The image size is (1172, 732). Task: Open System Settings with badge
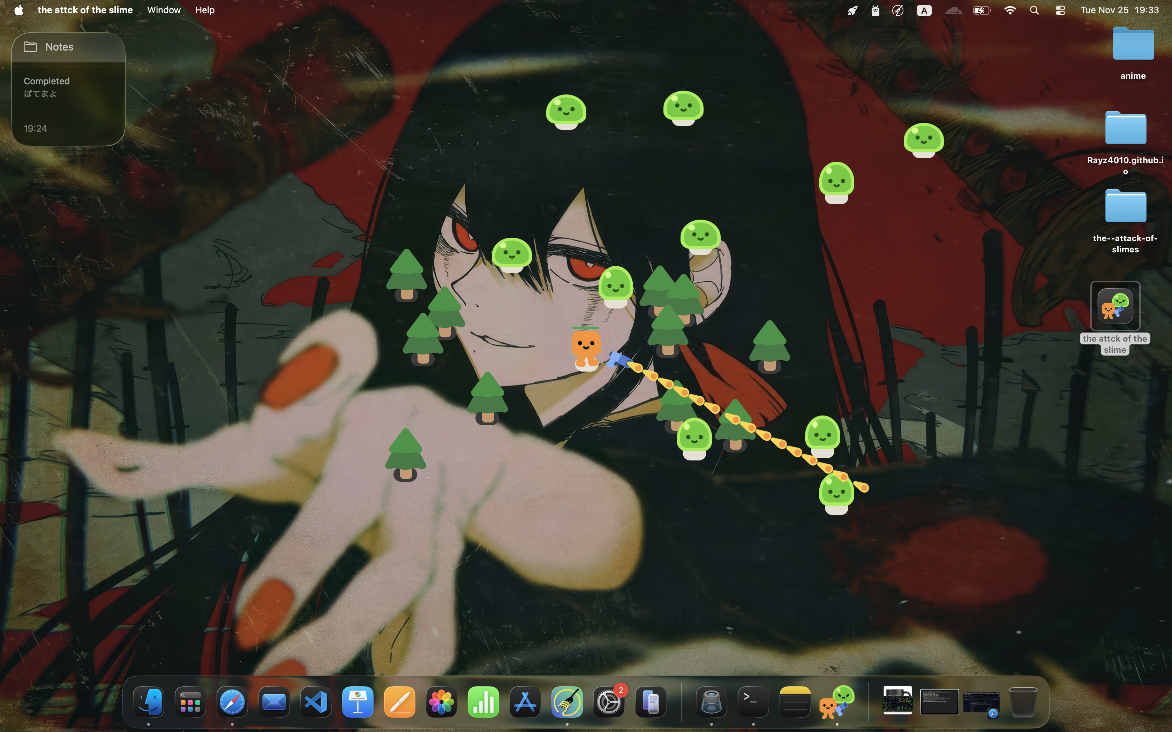pyautogui.click(x=609, y=702)
